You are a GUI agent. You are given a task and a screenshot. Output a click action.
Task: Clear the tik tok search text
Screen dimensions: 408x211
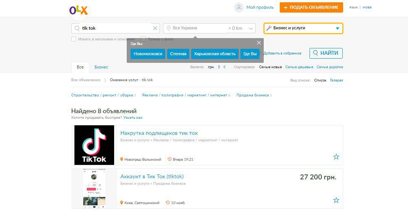click(155, 28)
